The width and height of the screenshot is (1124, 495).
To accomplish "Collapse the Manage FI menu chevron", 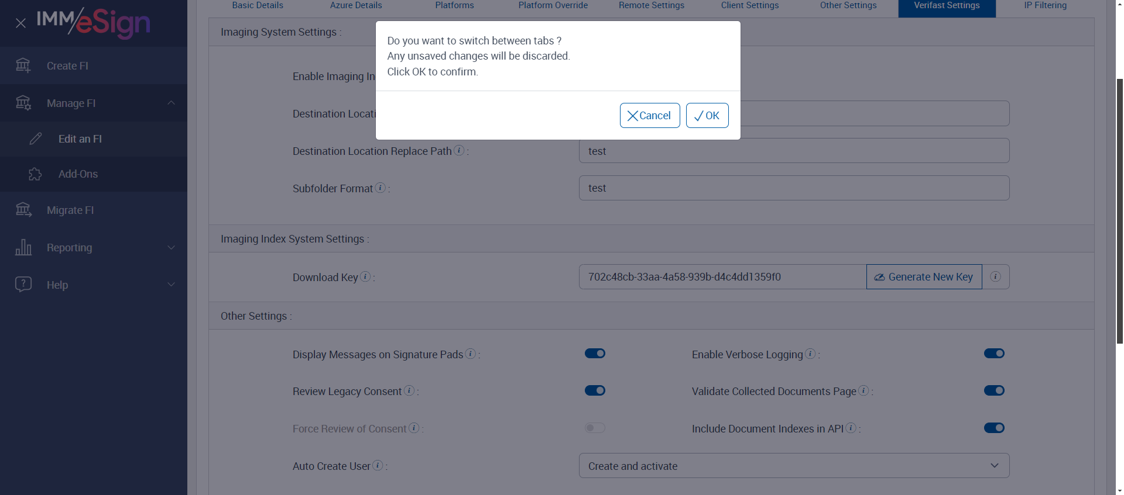I will tap(171, 103).
